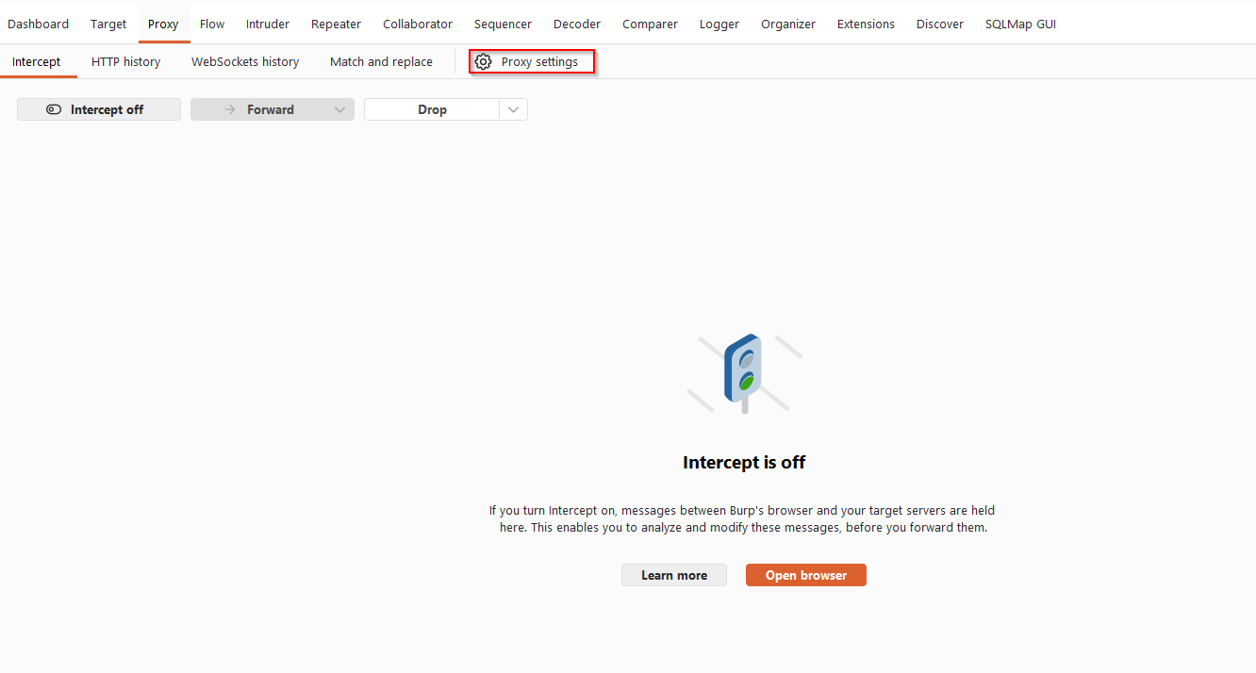Select the Sequencer tab
This screenshot has height=673, width=1256.
503,24
